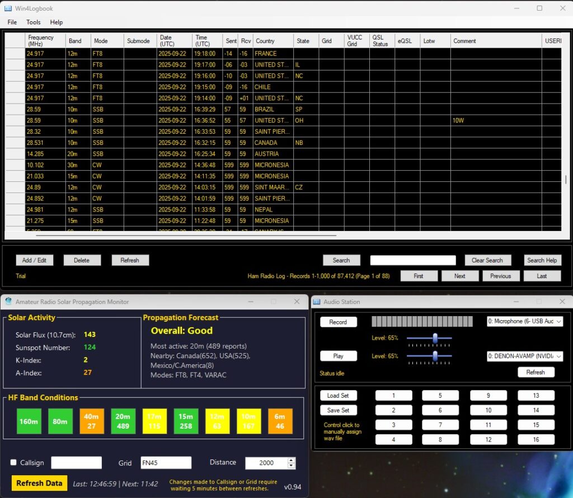Viewport: 573px width, 498px height.
Task: Click the Solar Propagation Monitor window icon
Action: [8, 302]
